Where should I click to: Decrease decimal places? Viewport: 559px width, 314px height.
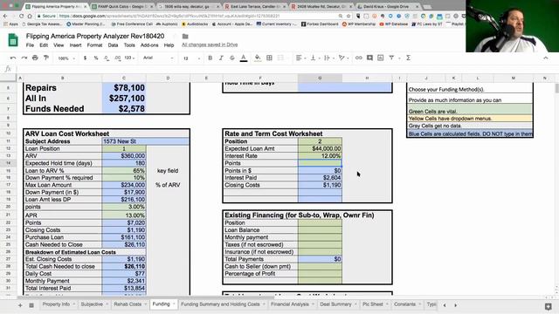(107, 58)
